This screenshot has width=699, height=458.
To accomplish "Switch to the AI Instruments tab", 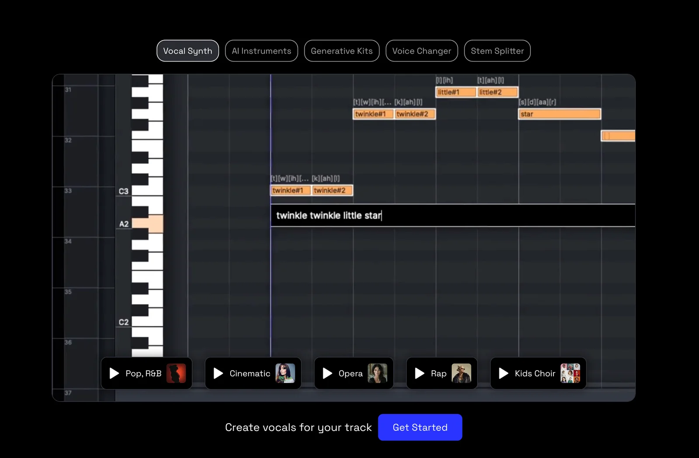I will (261, 51).
